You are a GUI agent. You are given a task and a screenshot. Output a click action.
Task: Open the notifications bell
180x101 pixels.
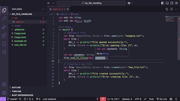click(x=176, y=99)
